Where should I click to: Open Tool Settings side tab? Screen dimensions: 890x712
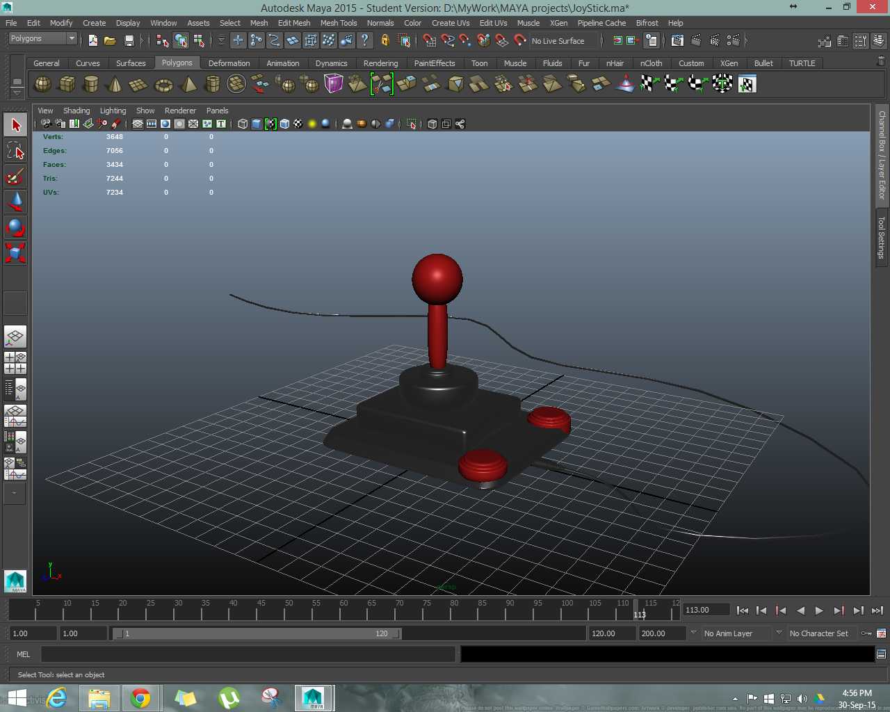881,237
